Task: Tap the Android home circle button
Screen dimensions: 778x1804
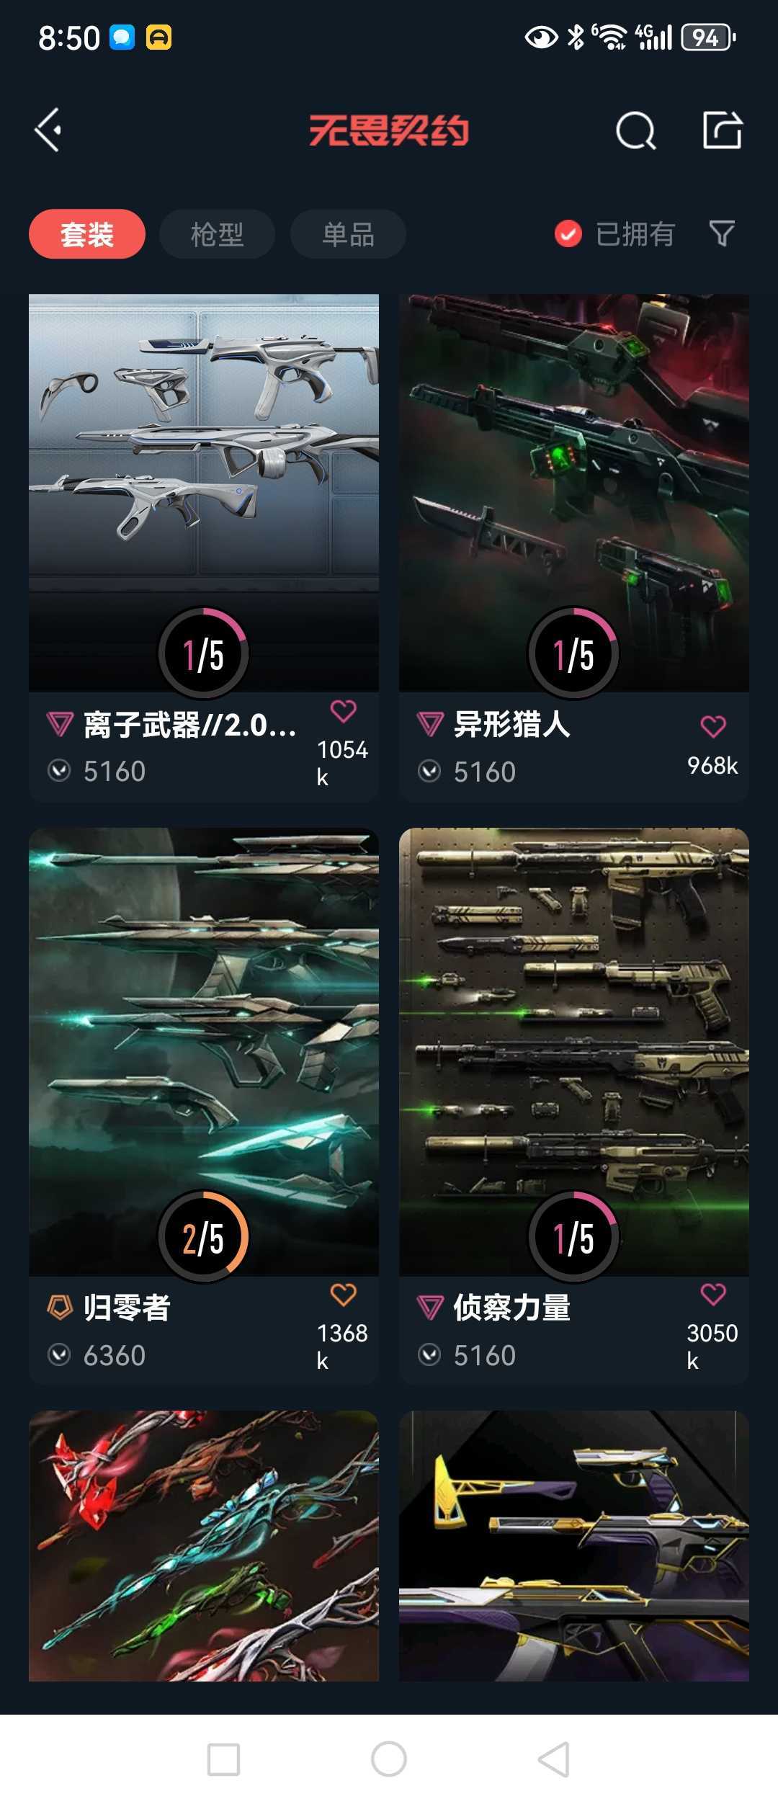Action: pos(389,1759)
